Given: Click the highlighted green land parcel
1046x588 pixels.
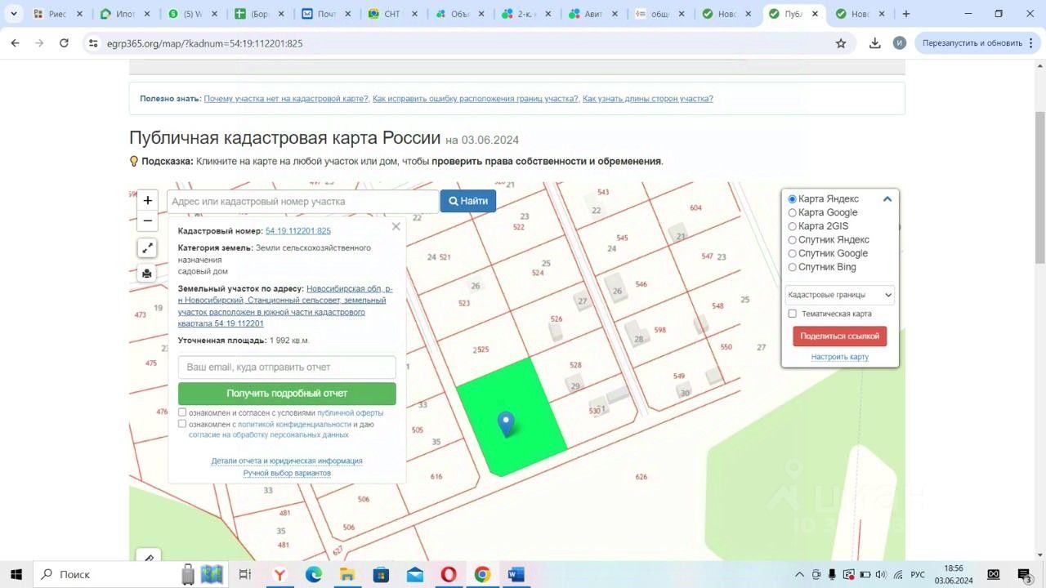Looking at the screenshot, I should coord(510,416).
